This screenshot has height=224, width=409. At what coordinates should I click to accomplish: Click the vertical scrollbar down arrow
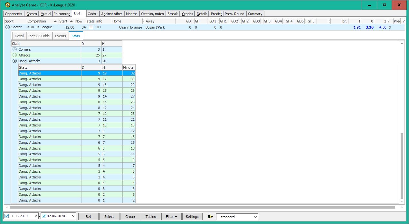(x=402, y=201)
